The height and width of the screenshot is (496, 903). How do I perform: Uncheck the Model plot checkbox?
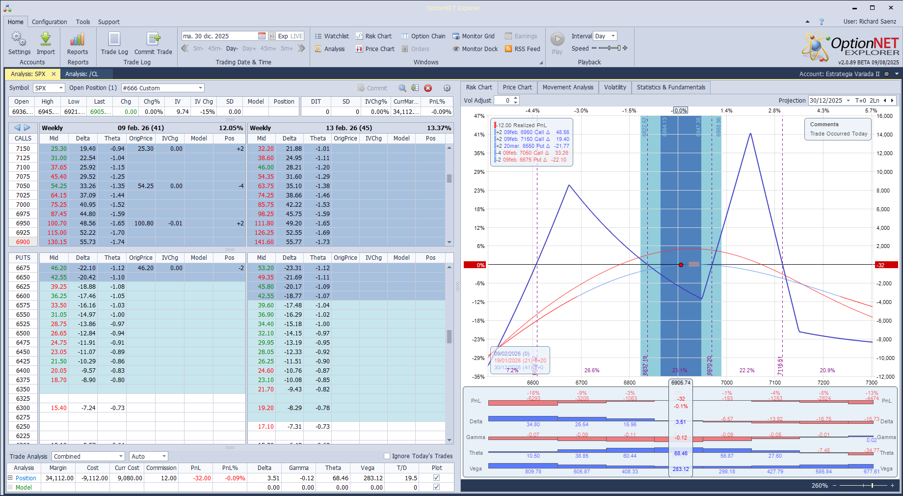436,487
